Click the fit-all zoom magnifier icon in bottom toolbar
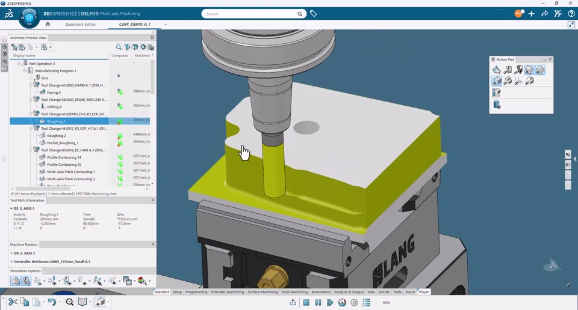This screenshot has width=578, height=310. (70, 302)
